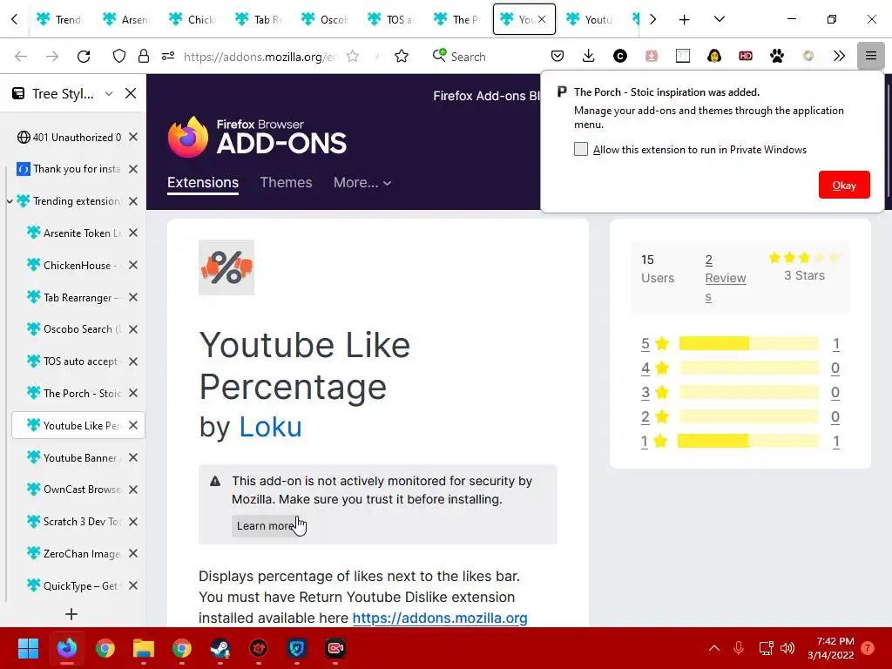The height and width of the screenshot is (669, 892).
Task: Filter reviews by the 1-star rating bar
Action: click(x=748, y=441)
